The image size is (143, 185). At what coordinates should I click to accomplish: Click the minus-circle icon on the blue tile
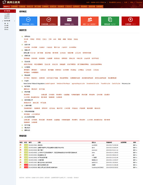(28, 20)
